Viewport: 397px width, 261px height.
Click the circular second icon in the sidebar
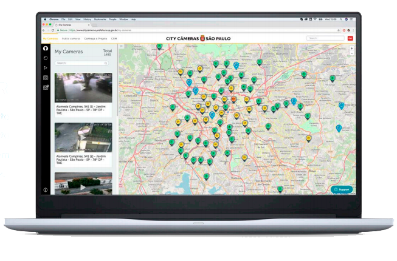tap(46, 58)
